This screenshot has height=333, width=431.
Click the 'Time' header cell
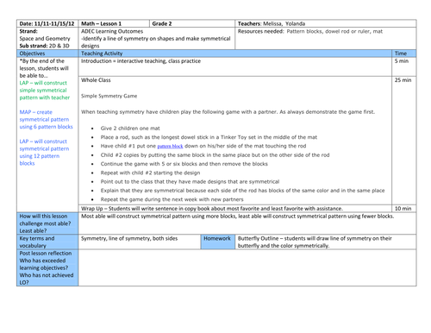tap(404, 53)
